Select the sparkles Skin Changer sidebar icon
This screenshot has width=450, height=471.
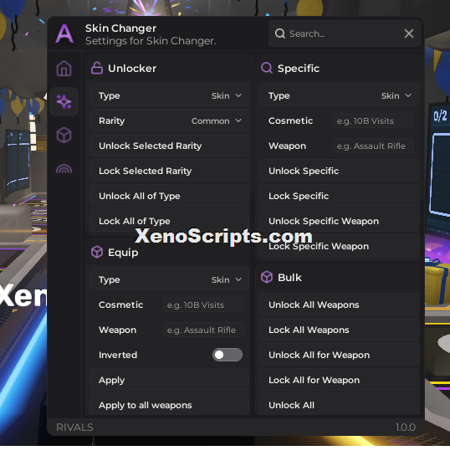(x=64, y=101)
